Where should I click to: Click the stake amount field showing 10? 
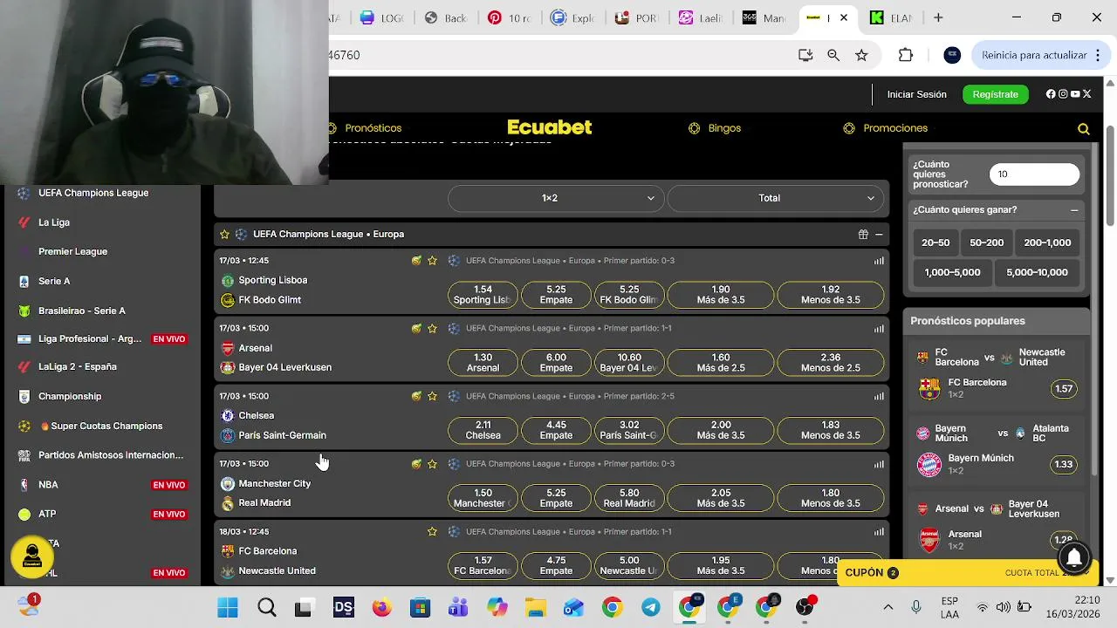1034,174
